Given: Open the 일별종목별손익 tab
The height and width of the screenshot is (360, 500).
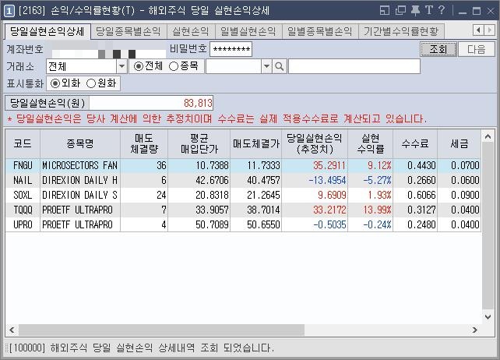Looking at the screenshot, I should [320, 32].
